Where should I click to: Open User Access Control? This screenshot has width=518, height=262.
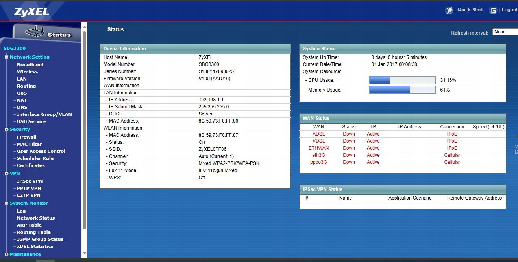(41, 151)
